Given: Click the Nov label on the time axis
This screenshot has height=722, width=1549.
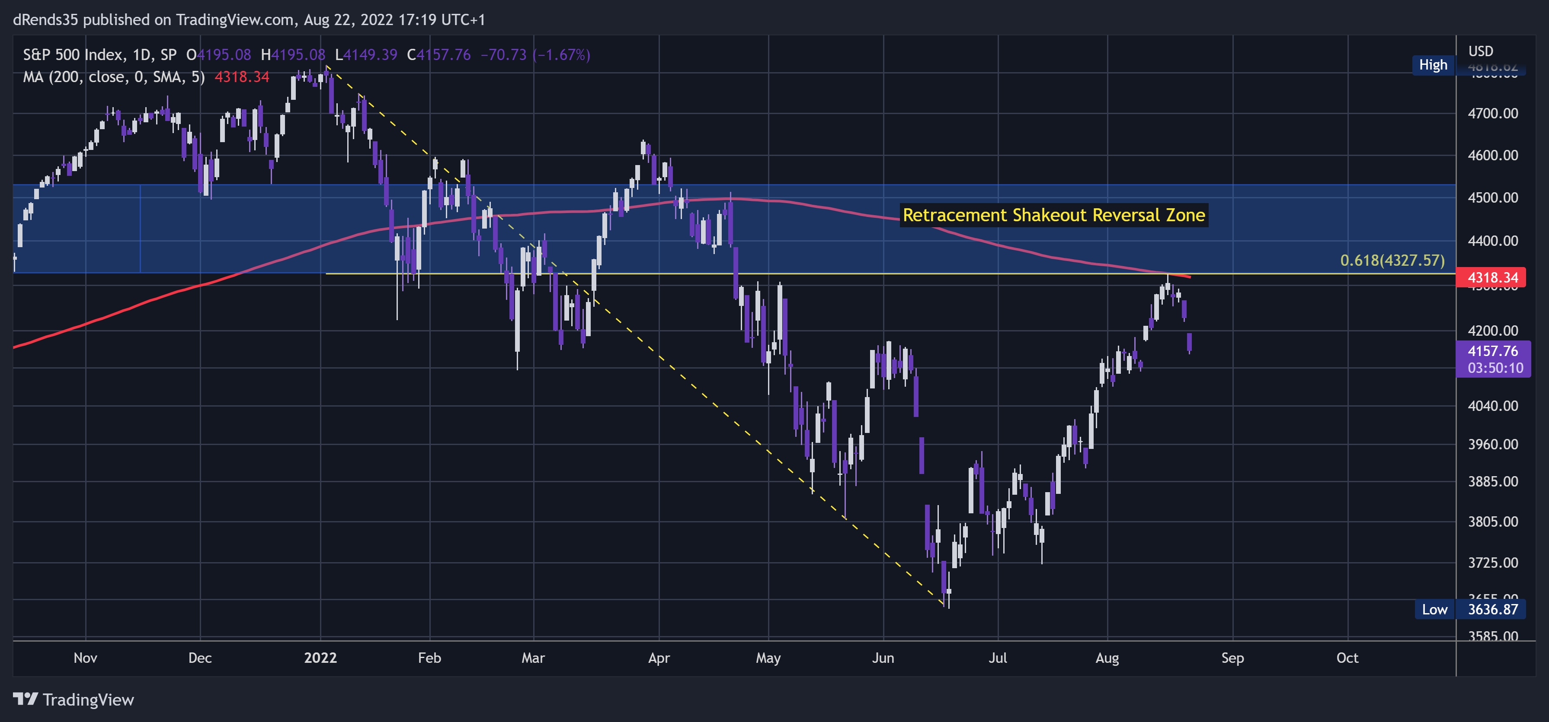Looking at the screenshot, I should pos(85,658).
